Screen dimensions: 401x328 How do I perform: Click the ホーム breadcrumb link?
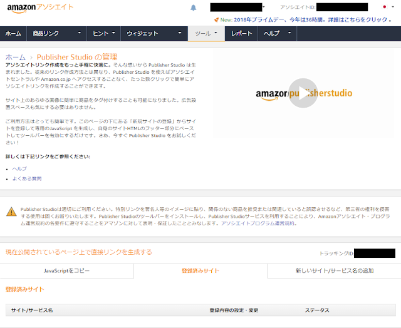pyautogui.click(x=16, y=57)
